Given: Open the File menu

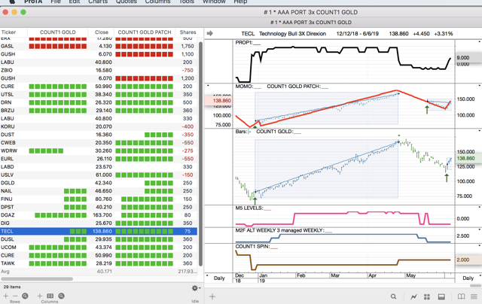Looking at the screenshot, I should tap(56, 2).
